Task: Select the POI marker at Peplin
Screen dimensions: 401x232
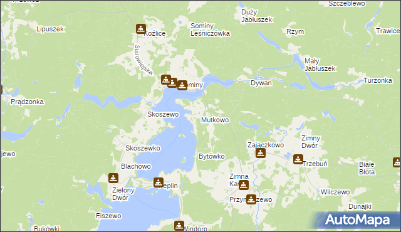Action: pyautogui.click(x=159, y=182)
